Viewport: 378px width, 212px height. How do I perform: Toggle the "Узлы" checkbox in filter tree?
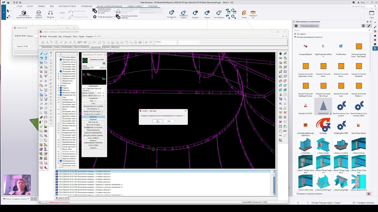click(x=61, y=97)
